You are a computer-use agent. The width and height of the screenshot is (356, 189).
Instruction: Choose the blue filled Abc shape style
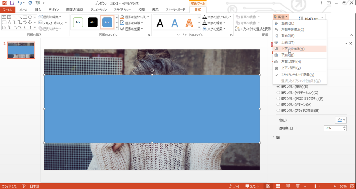(x=107, y=22)
